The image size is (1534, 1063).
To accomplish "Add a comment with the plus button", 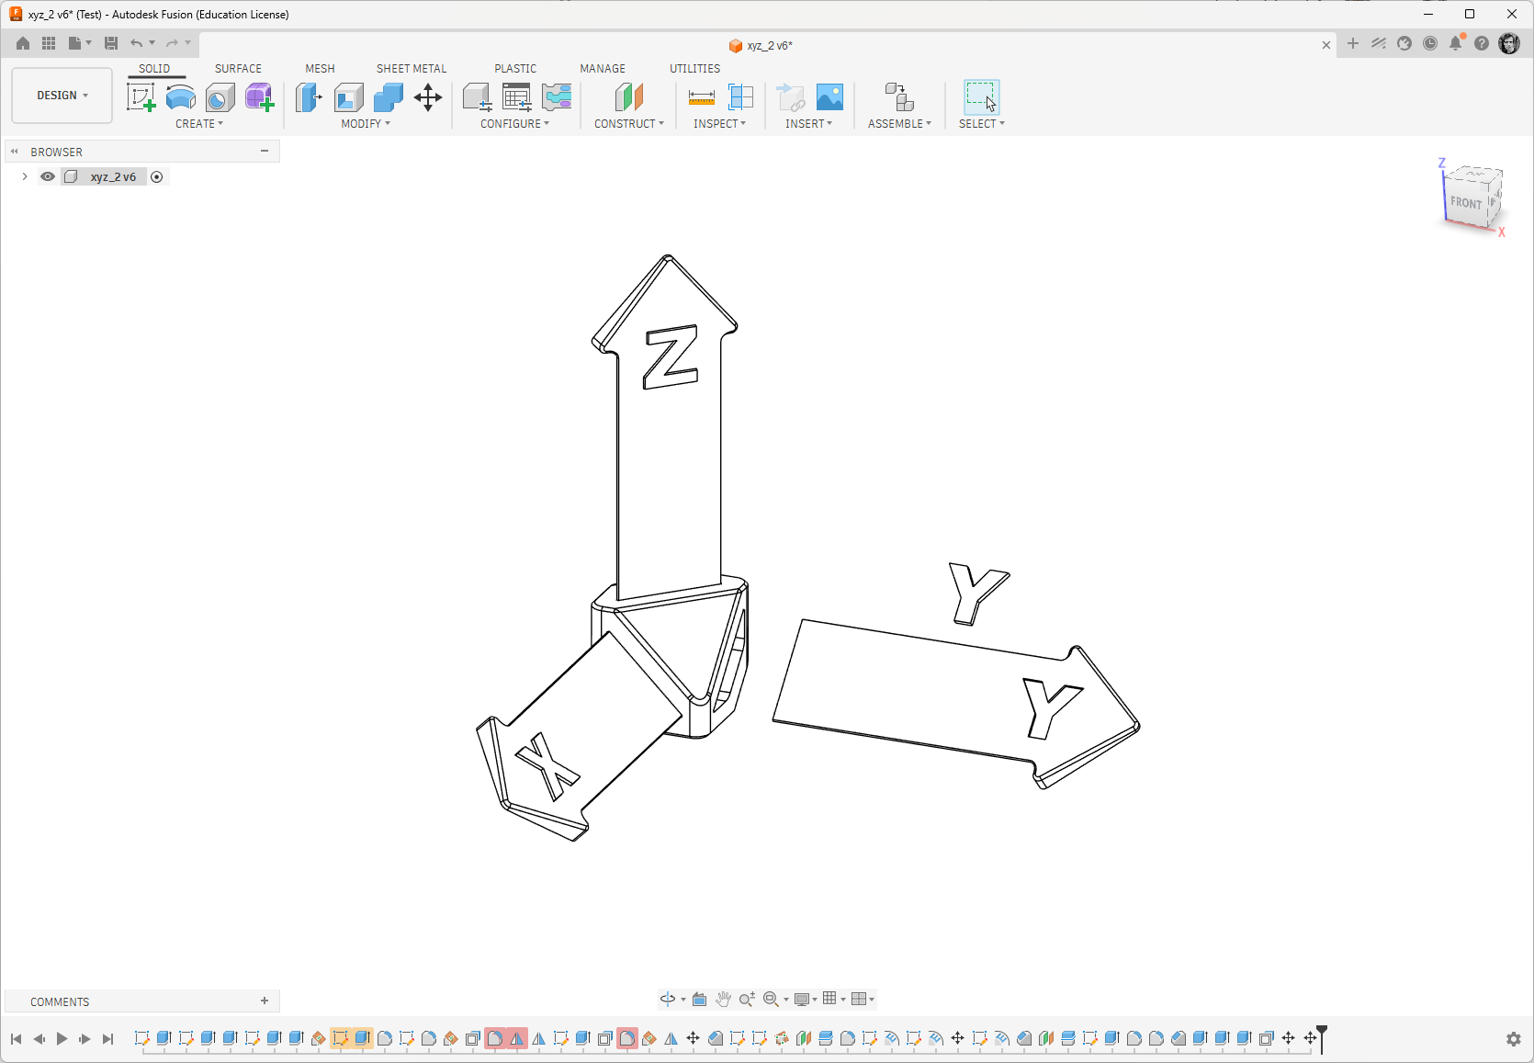I will point(265,1001).
